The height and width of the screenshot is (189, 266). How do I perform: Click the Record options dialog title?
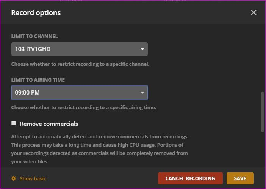coord(36,12)
